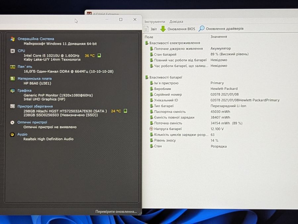
Task: Click Перевірити оновлення link
Action: tap(116, 211)
